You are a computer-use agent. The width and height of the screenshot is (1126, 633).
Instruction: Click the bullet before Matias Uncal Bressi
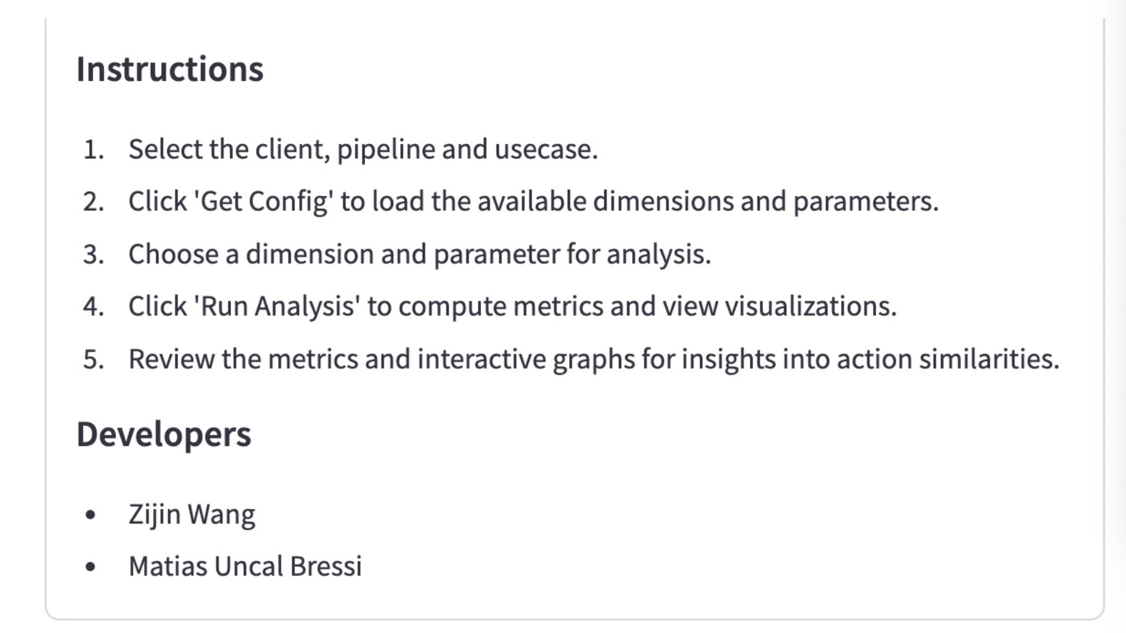click(x=90, y=567)
